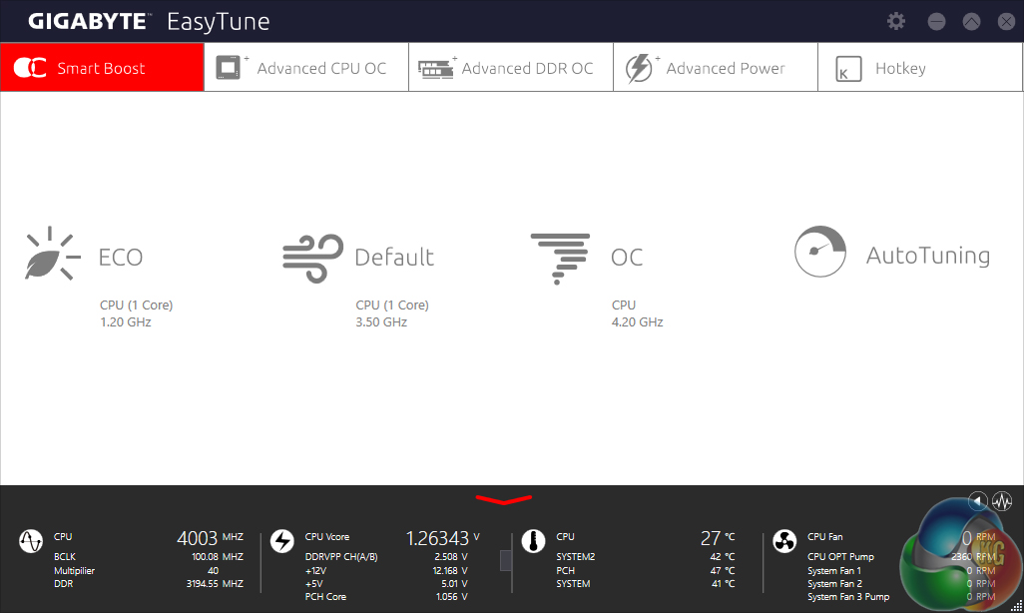Click the temperature thermometer icon
The height and width of the screenshot is (613, 1024).
534,541
